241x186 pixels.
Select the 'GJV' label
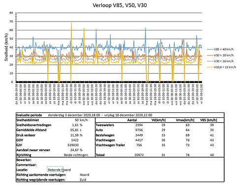pos(19,145)
